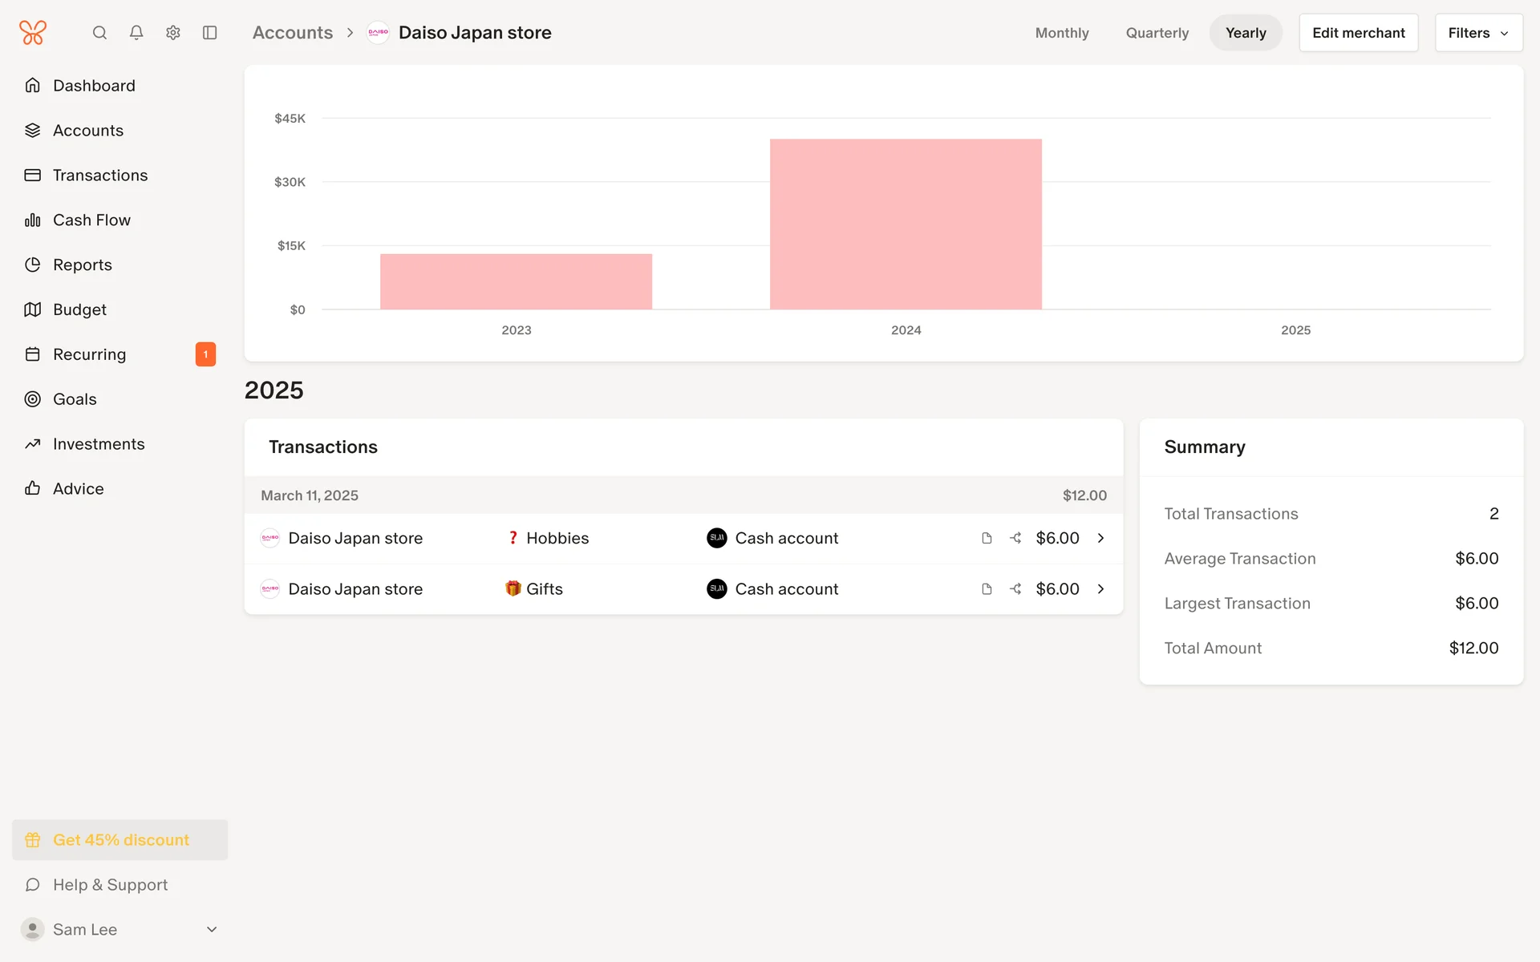This screenshot has width=1540, height=962.
Task: Switch chart view to Quarterly
Action: (x=1157, y=33)
